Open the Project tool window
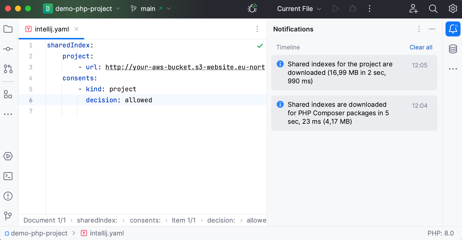 [8, 29]
